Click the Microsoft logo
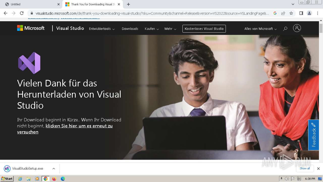This screenshot has width=323, height=182. (31, 28)
